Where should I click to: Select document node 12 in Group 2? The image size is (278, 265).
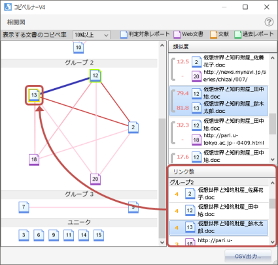(x=96, y=76)
